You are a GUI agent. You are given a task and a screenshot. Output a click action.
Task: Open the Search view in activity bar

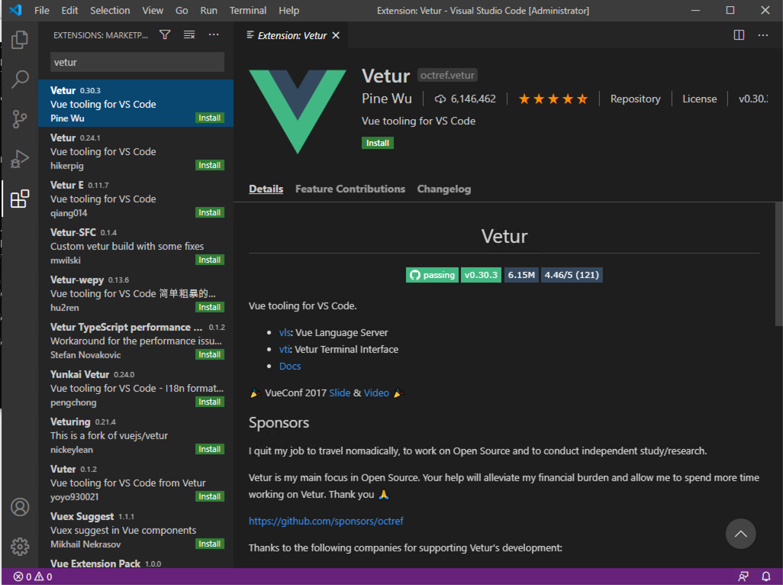[x=20, y=79]
